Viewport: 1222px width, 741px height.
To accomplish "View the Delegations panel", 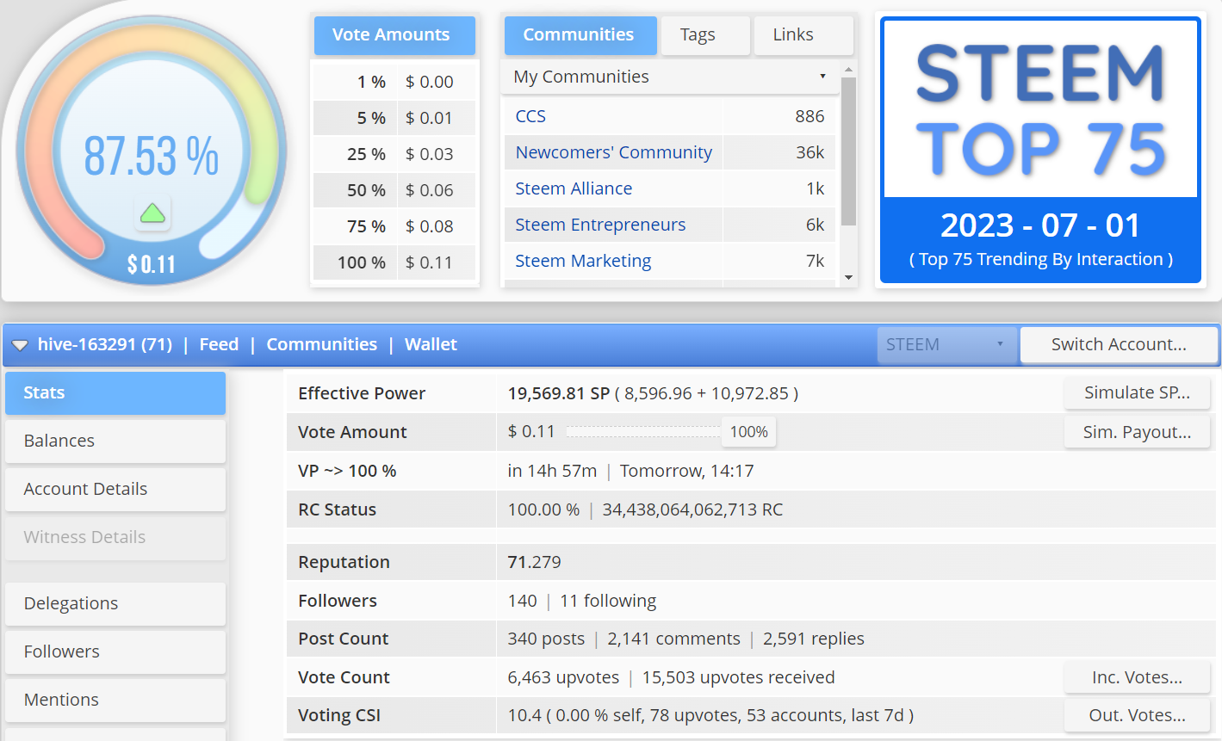I will click(x=115, y=603).
